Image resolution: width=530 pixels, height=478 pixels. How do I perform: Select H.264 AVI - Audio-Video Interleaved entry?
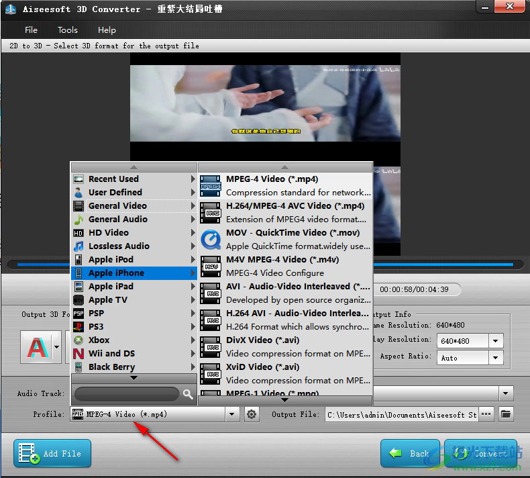(286, 320)
